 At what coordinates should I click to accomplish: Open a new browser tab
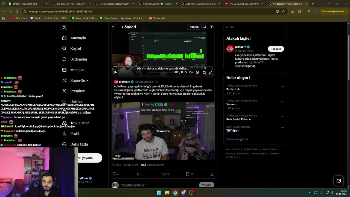click(313, 4)
